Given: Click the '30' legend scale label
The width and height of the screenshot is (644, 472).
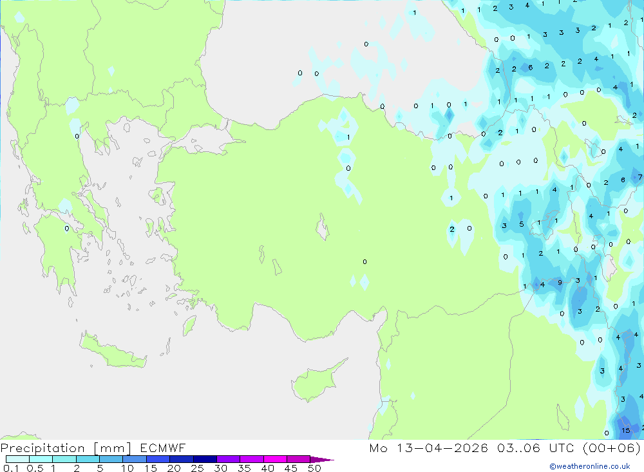Looking at the screenshot, I should click(x=220, y=468).
